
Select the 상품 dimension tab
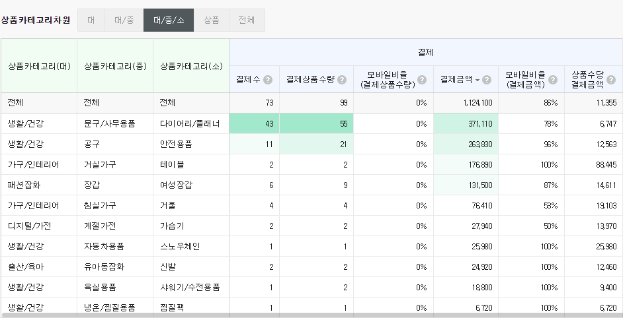point(212,20)
